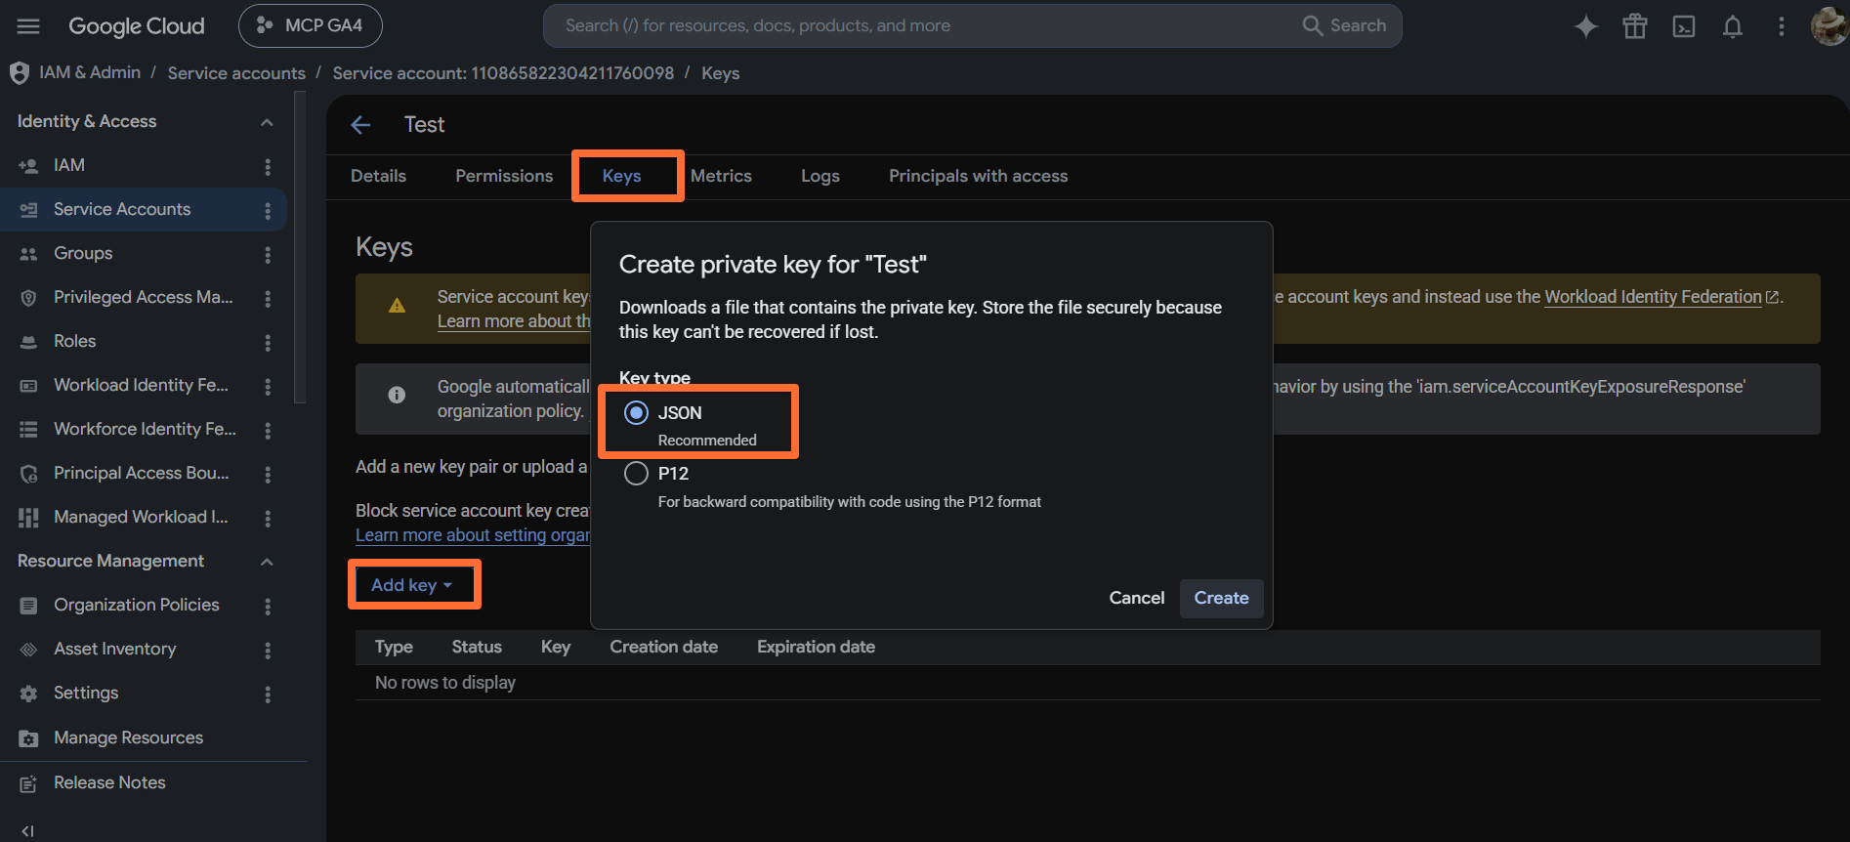Click the Roles hat icon
Image resolution: width=1850 pixels, height=842 pixels.
tap(28, 342)
